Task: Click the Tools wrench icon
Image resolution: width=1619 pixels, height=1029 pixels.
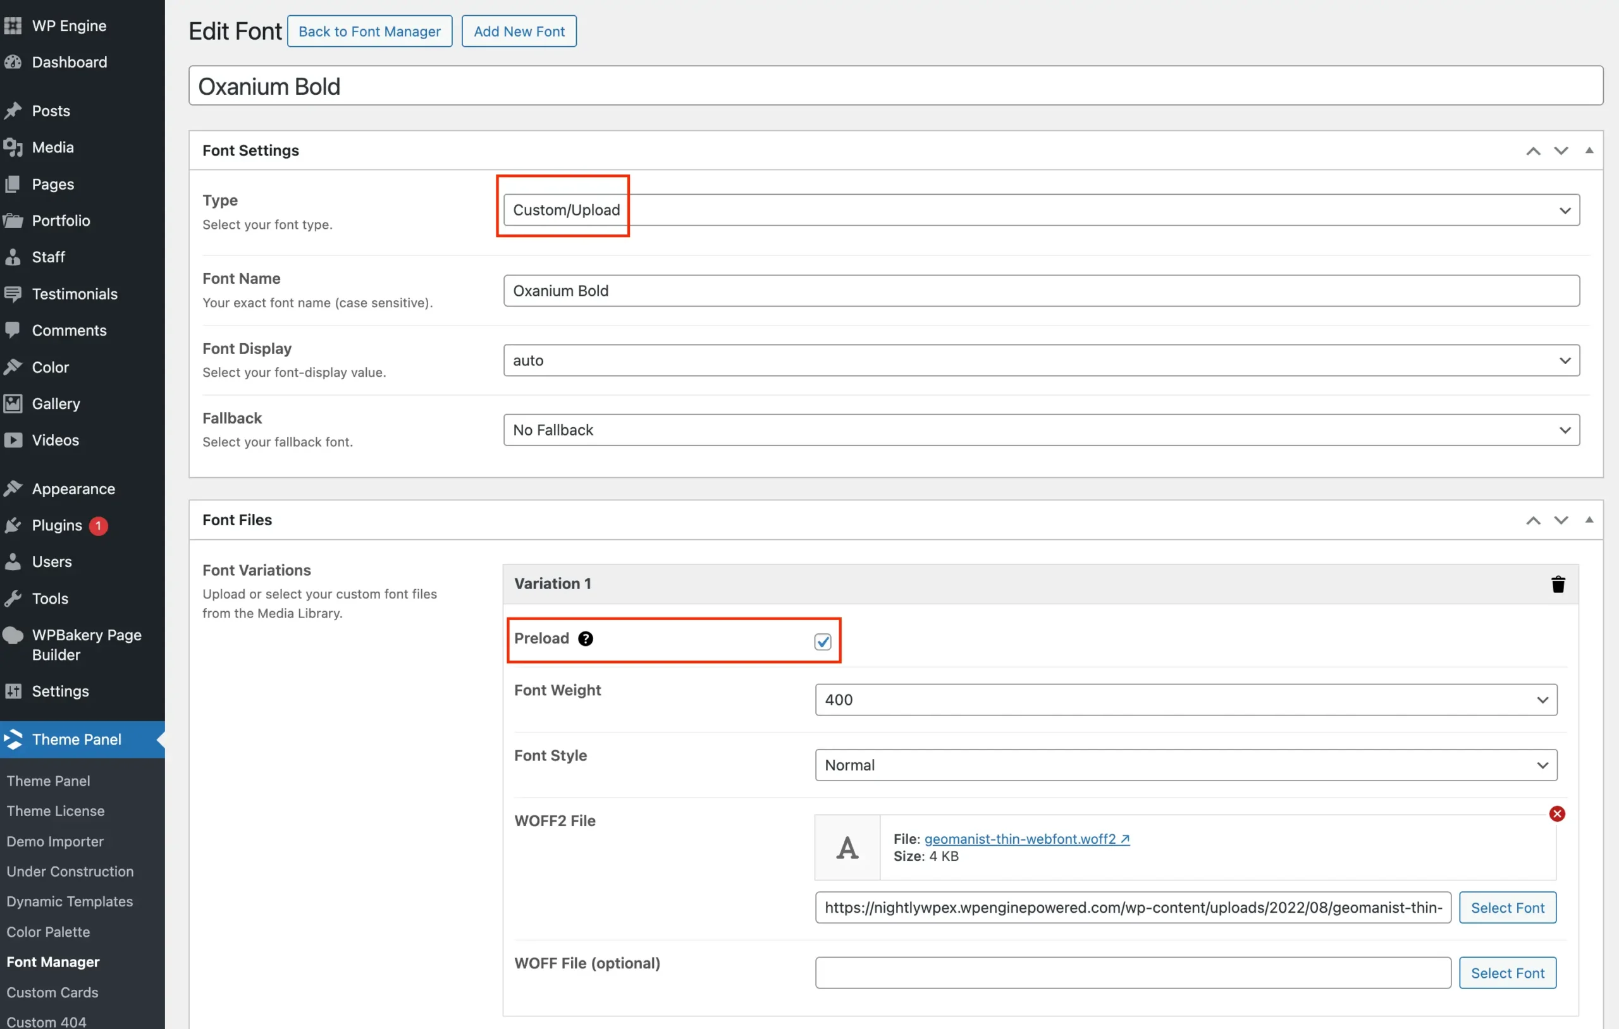Action: click(x=13, y=598)
